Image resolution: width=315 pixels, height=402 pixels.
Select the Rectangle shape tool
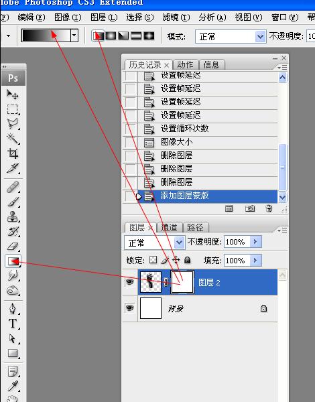12,353
